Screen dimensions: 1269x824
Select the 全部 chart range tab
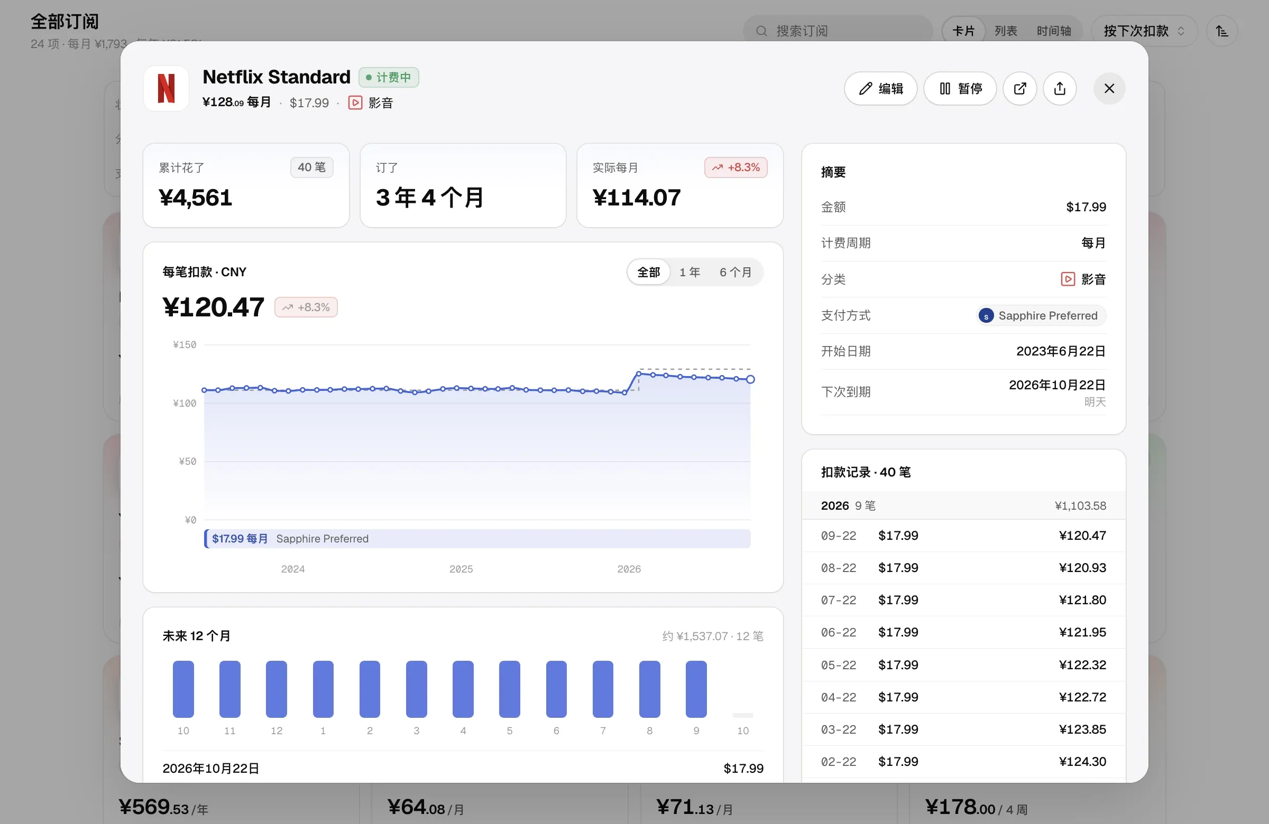(x=648, y=273)
